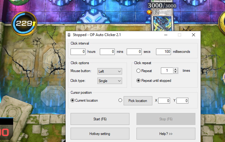Click the 3000/3000 attack value in game
Viewport: 225px width, 142px height.
tap(162, 6)
